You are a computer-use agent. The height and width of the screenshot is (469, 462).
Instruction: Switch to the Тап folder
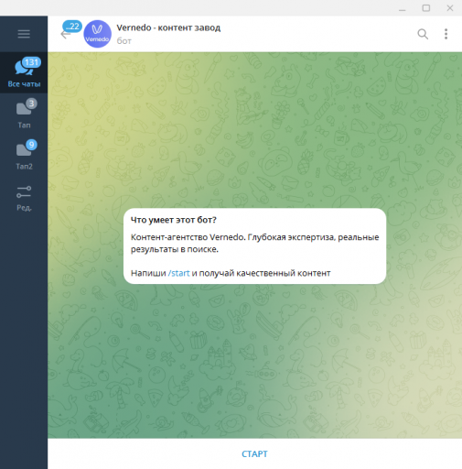pos(24,114)
